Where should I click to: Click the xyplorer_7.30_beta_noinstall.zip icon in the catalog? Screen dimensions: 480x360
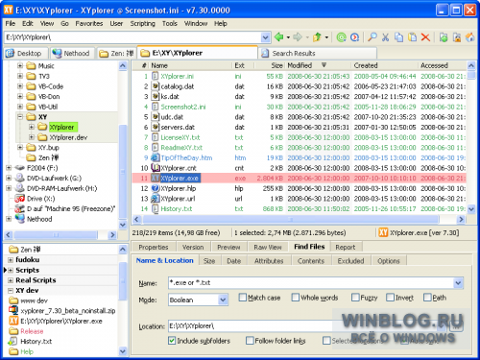[13, 310]
